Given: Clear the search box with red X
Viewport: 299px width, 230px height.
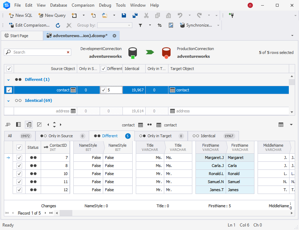Looking at the screenshot, I should tap(68, 52).
